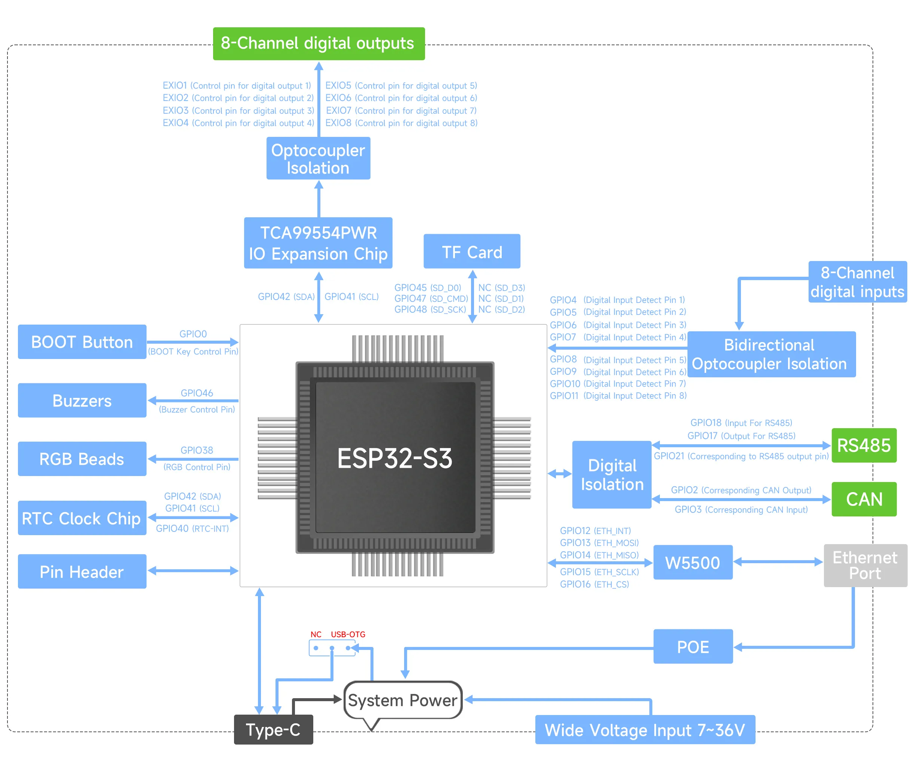Click the NC USB-OTG jumper switch

(x=332, y=648)
